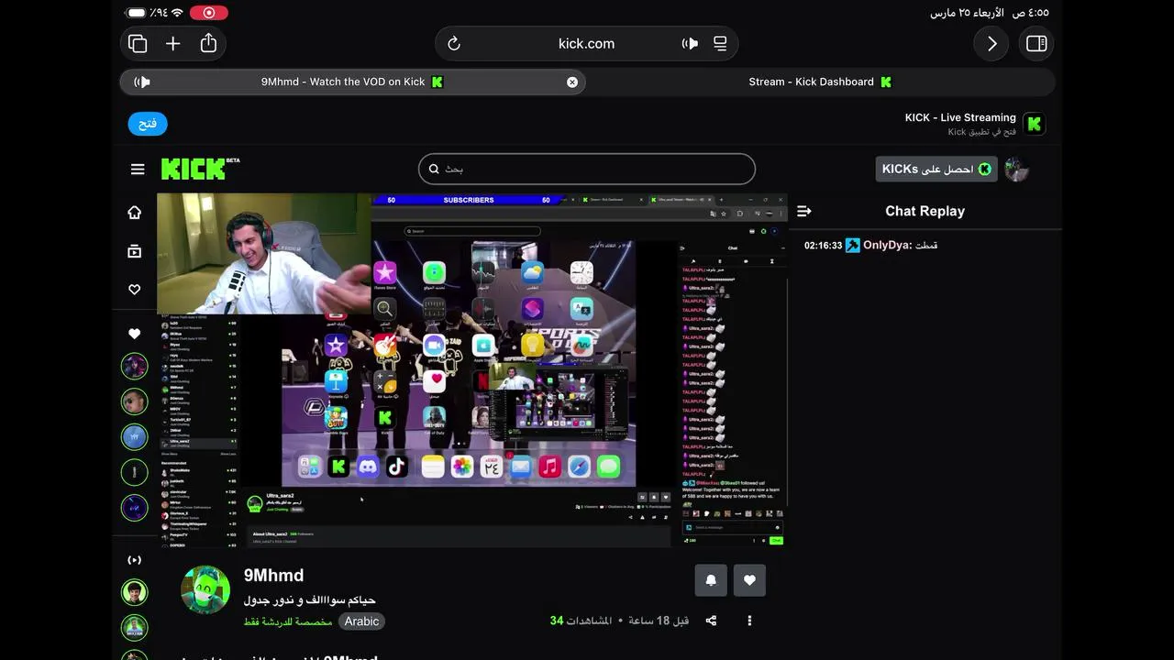Viewport: 1174px width, 660px height.
Task: Collapse the Chat Replay panel
Action: click(804, 211)
